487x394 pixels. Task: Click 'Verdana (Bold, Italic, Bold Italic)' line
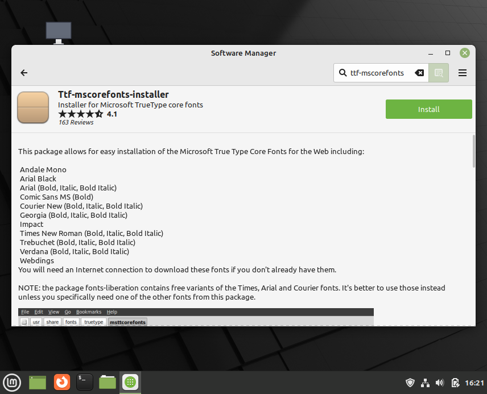click(75, 251)
